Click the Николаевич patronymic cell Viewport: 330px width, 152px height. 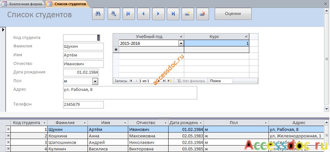point(148,142)
